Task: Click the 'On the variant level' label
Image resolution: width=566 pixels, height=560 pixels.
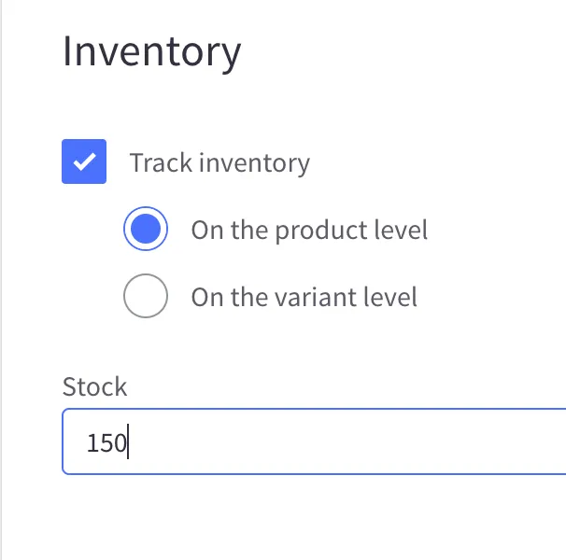Action: click(304, 298)
